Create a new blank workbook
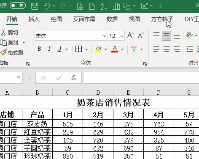 point(92,6)
